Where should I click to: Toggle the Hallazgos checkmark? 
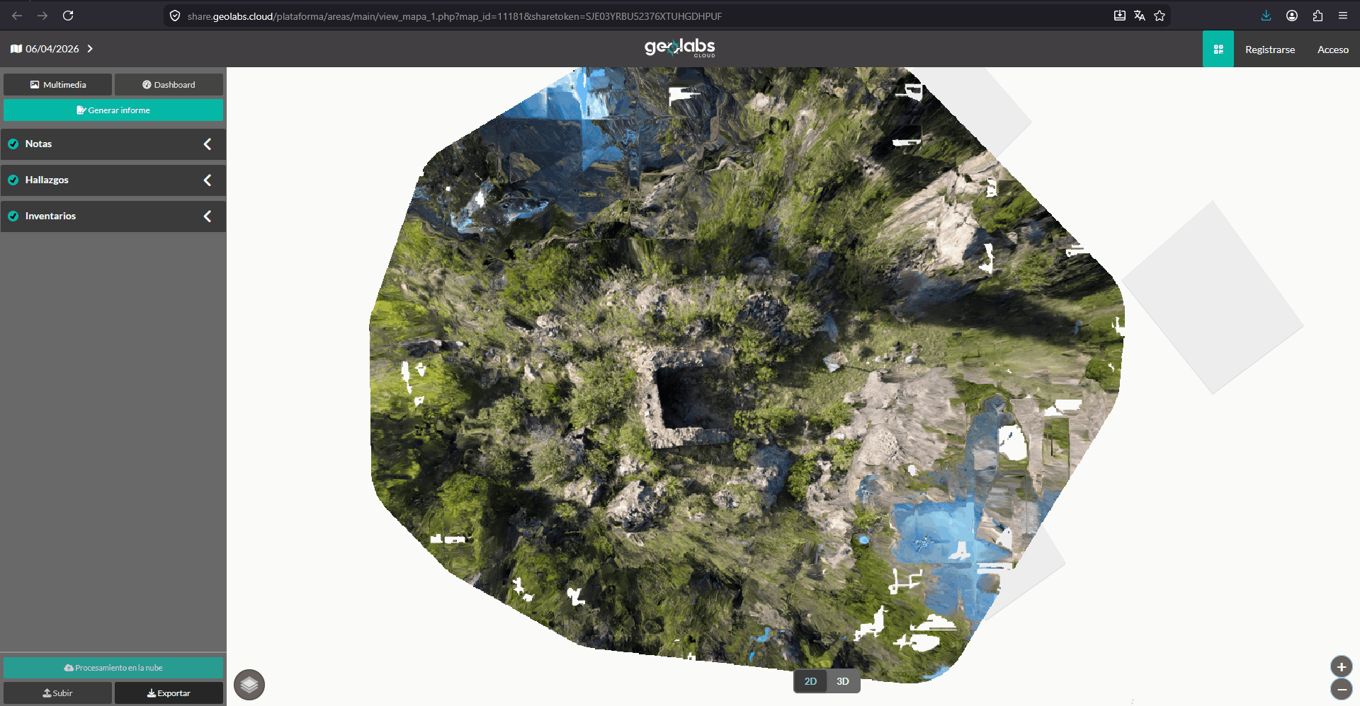(13, 180)
